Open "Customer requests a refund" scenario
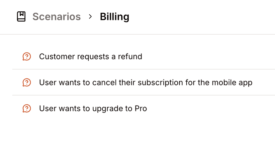The width and height of the screenshot is (275, 148). click(x=90, y=57)
